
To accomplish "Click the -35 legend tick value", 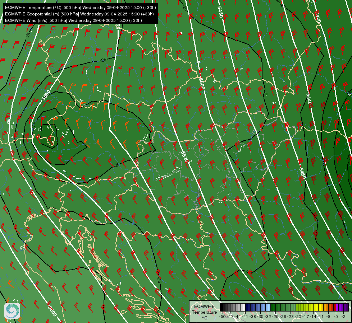I will pyautogui.click(x=260, y=317).
